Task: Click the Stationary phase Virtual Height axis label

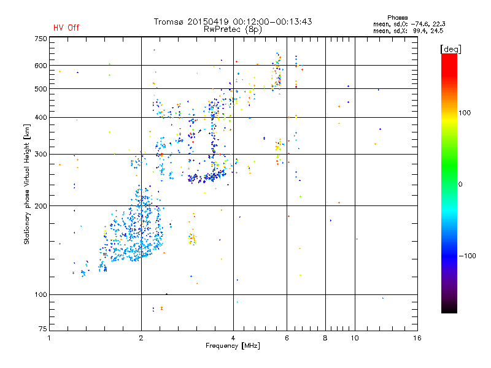Action: (x=27, y=185)
